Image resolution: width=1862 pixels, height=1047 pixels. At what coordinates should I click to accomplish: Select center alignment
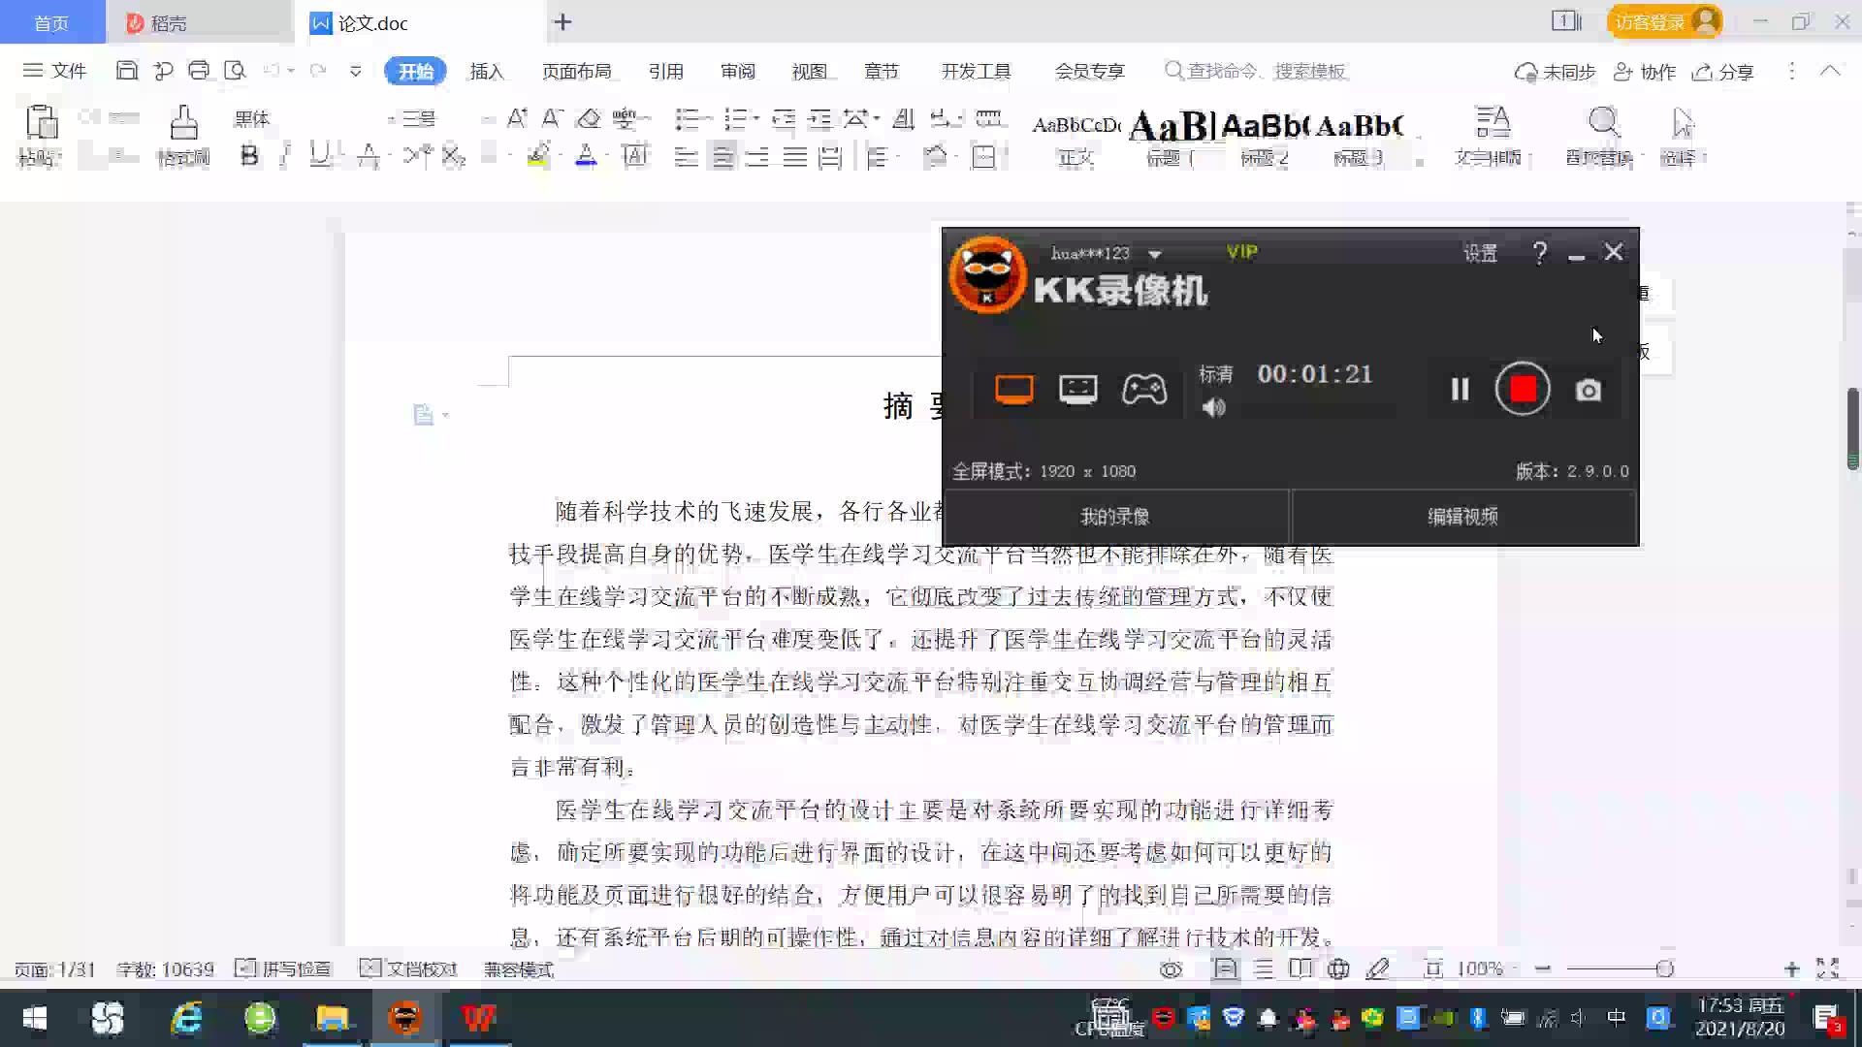[722, 155]
